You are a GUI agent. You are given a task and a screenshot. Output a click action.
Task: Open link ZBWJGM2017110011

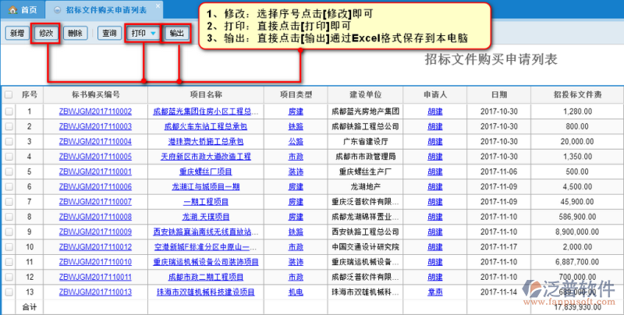(x=95, y=278)
